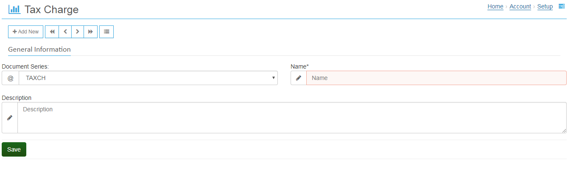Open the Setup breadcrumb link
This screenshot has height=171, width=568.
point(545,6)
